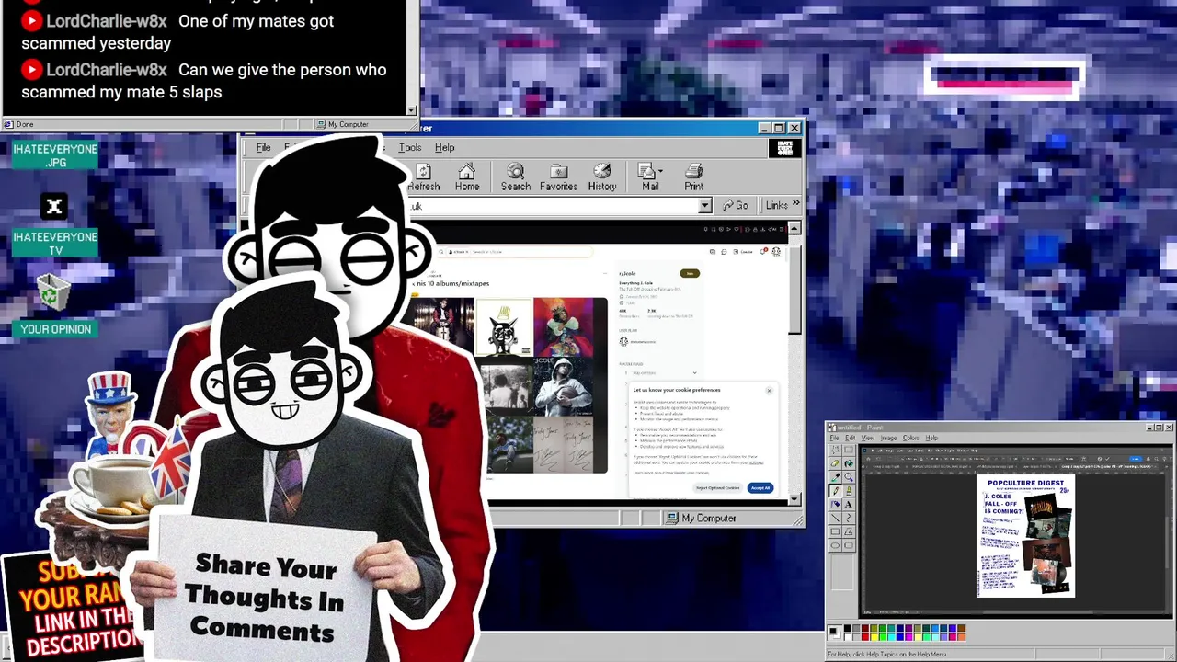This screenshot has width=1177, height=662.
Task: Pick the Eraser tool in Paint
Action: 835,463
